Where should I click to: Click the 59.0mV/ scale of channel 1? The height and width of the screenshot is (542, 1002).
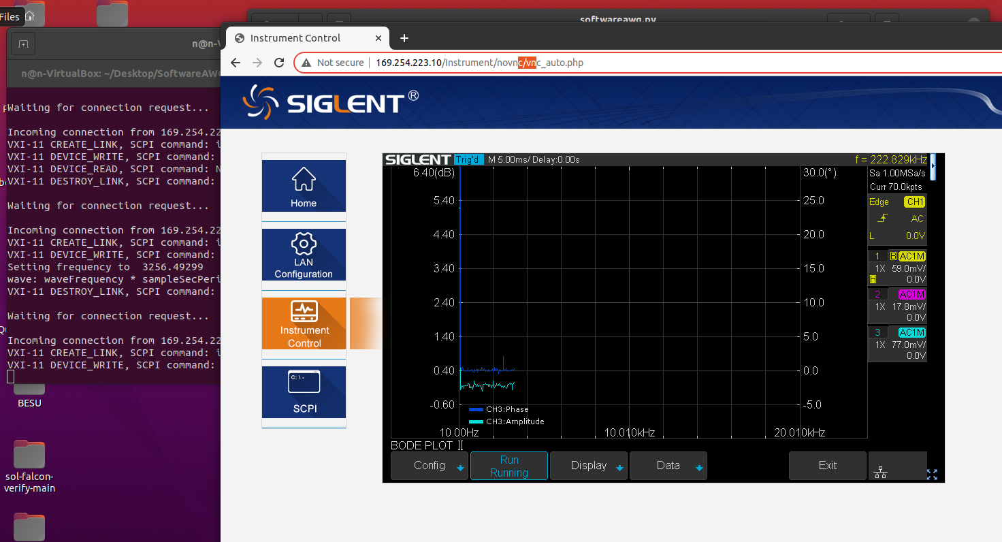909,268
